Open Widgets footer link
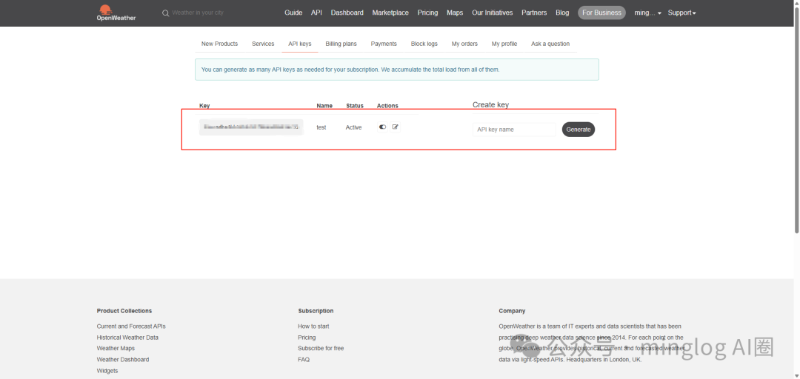The height and width of the screenshot is (379, 800). 107,371
